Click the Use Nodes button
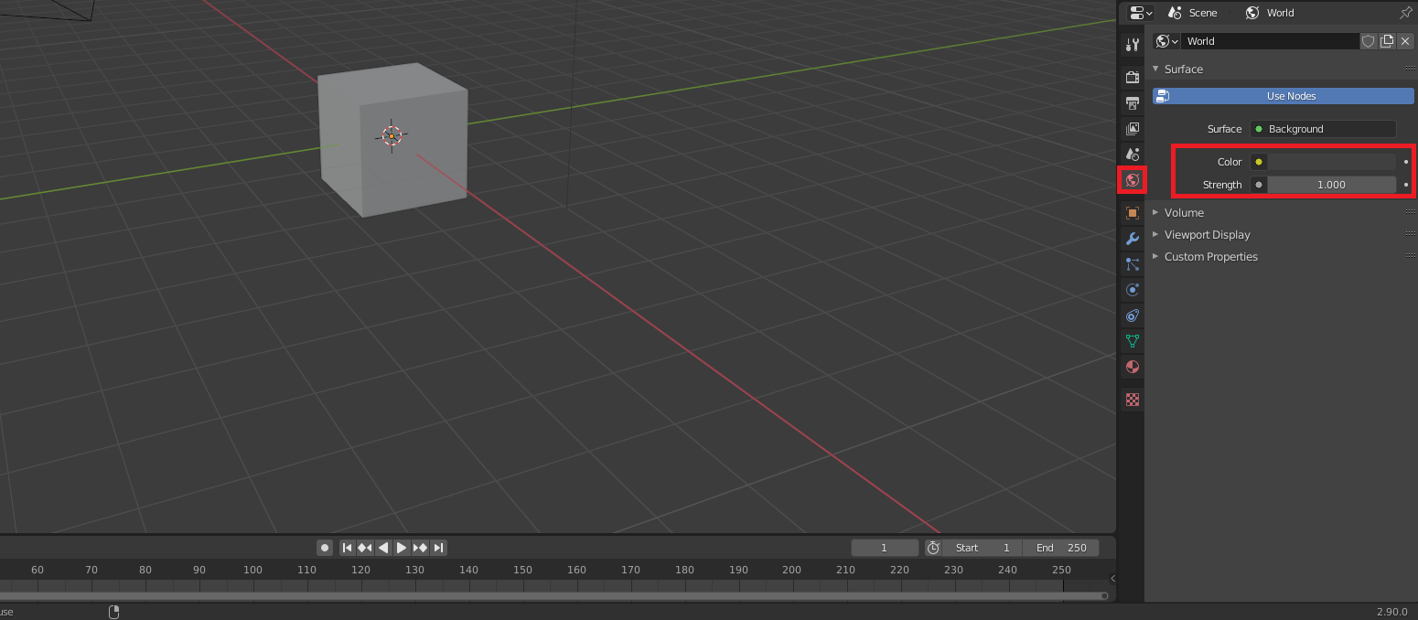The width and height of the screenshot is (1418, 620). [x=1284, y=96]
